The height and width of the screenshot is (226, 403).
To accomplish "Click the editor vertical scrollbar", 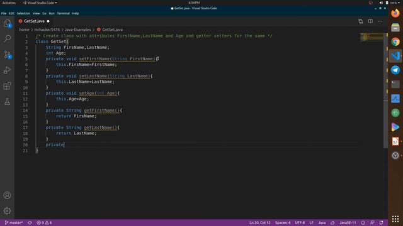I will 386,90.
